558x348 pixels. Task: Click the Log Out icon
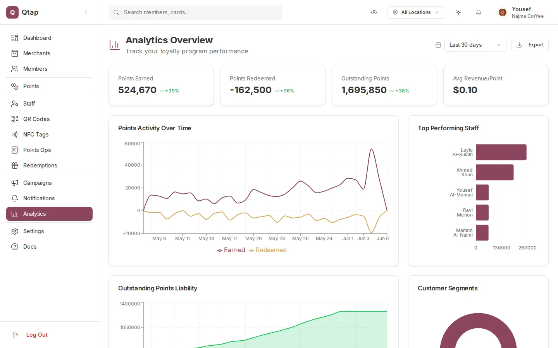[15, 335]
